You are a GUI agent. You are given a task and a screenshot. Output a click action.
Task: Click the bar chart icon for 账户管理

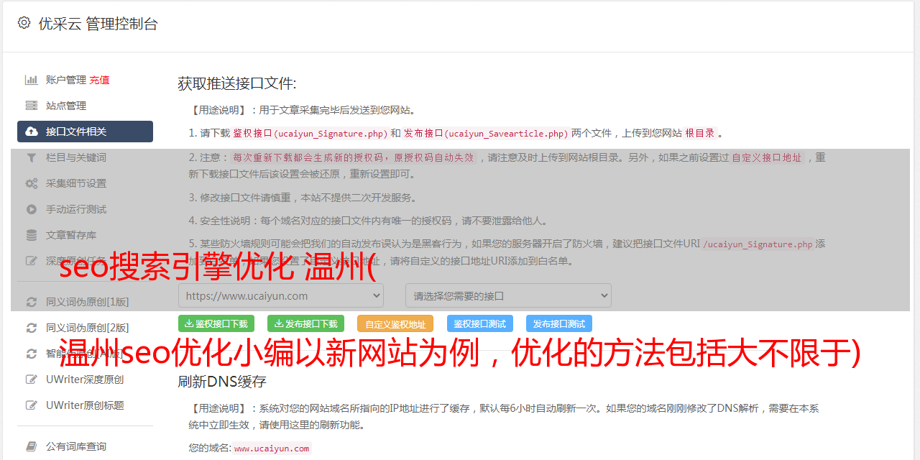(32, 80)
